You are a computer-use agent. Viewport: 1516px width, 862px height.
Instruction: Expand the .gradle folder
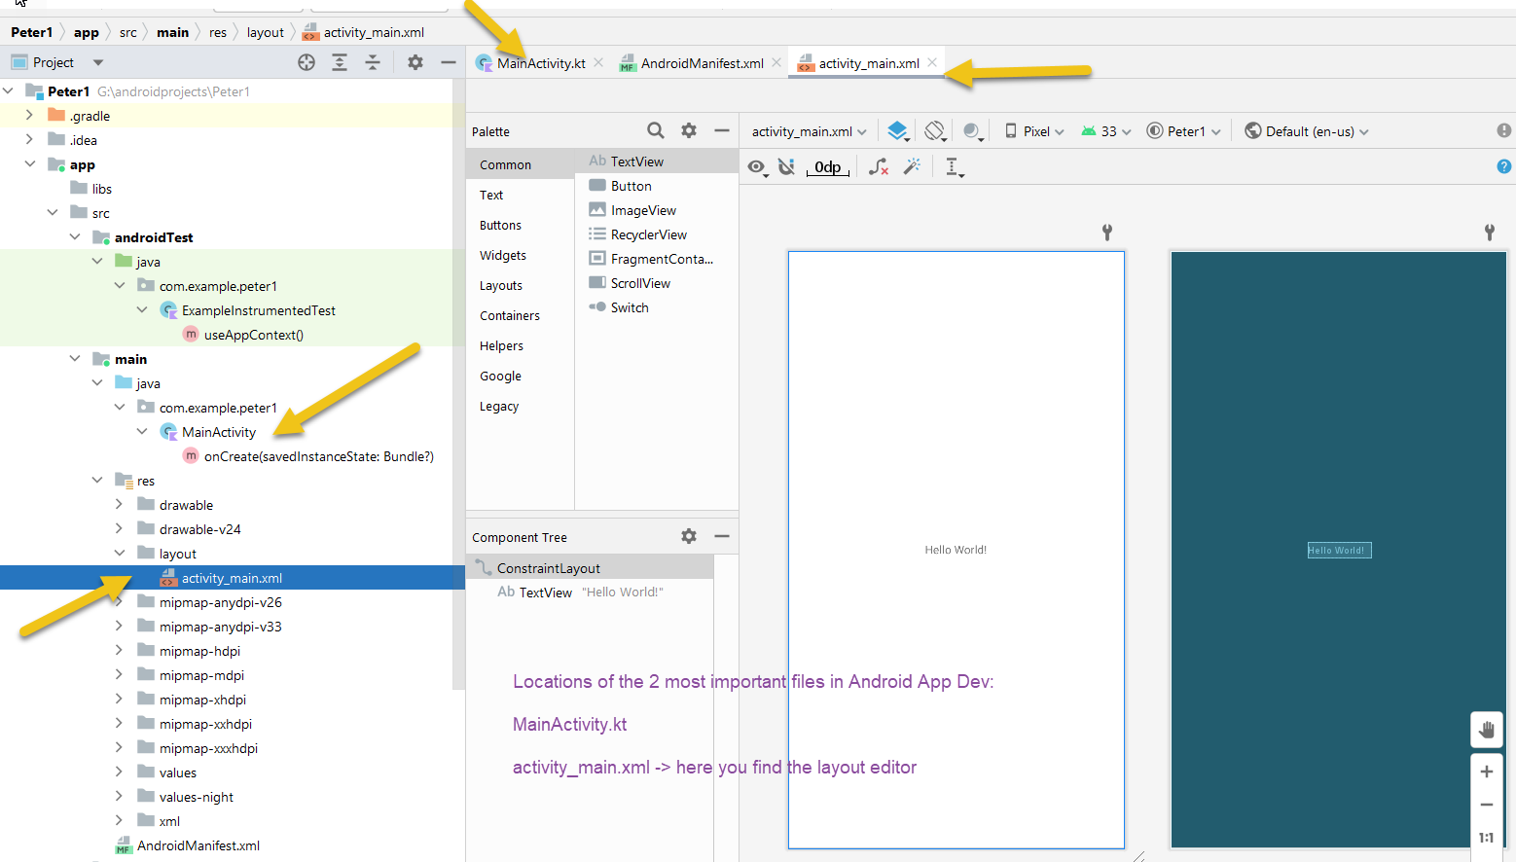tap(29, 115)
